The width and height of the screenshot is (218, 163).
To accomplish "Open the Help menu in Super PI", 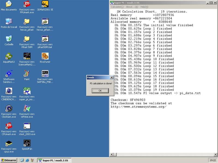I will (144, 7).
